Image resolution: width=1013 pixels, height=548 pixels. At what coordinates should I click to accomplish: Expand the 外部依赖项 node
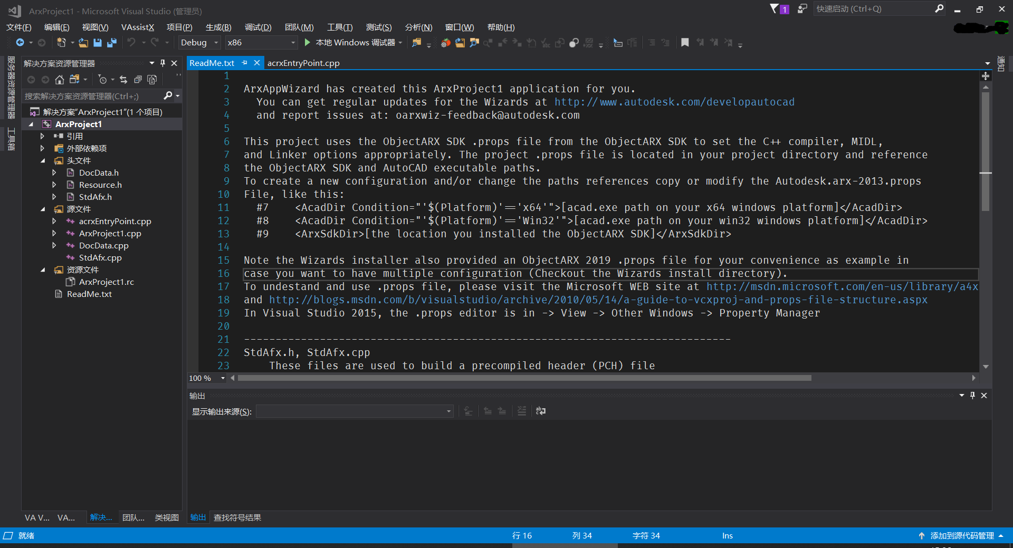click(42, 148)
